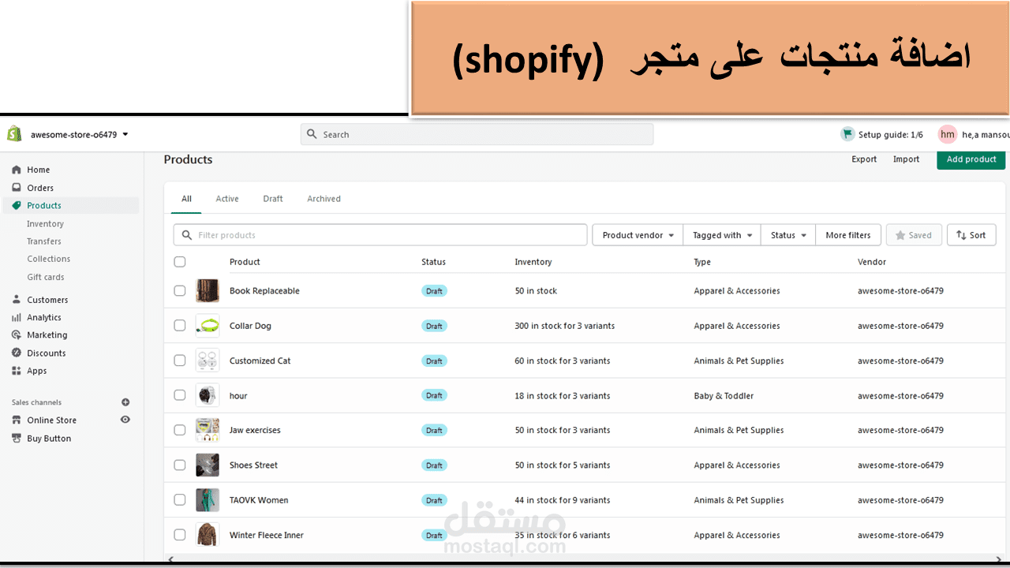This screenshot has width=1010, height=568.
Task: Click the Saved star button
Action: (x=914, y=235)
